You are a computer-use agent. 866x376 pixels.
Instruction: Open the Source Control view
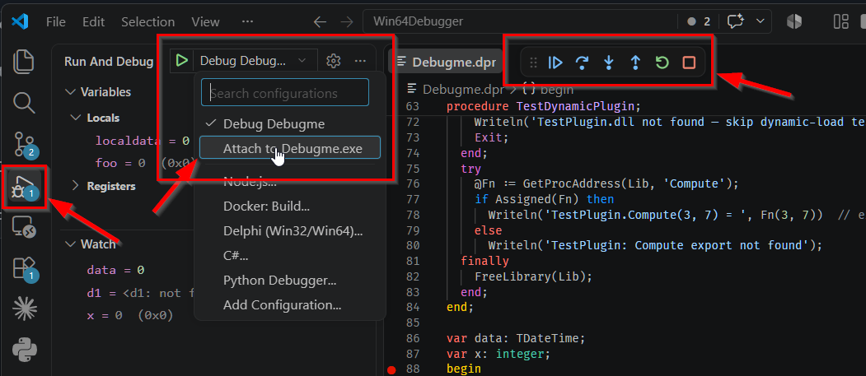point(24,145)
